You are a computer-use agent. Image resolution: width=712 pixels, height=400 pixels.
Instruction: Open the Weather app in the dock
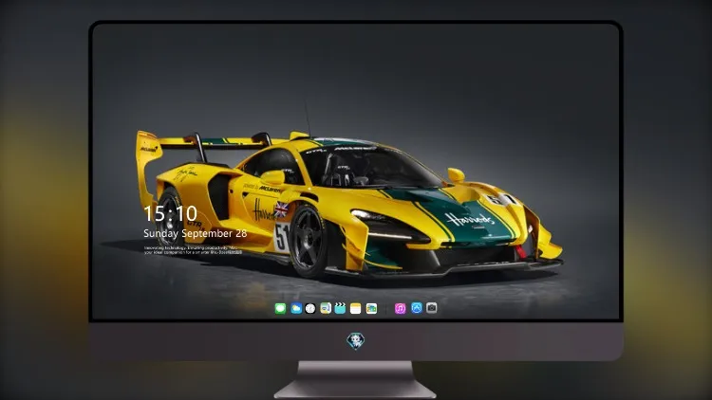click(x=296, y=309)
